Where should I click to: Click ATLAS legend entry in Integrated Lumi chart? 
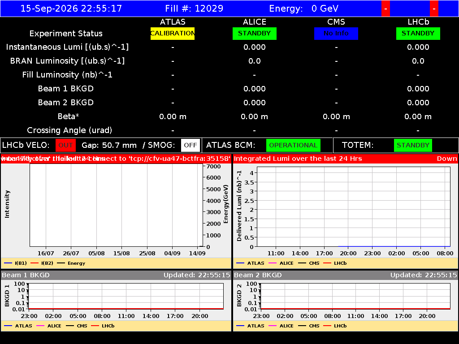click(x=250, y=263)
